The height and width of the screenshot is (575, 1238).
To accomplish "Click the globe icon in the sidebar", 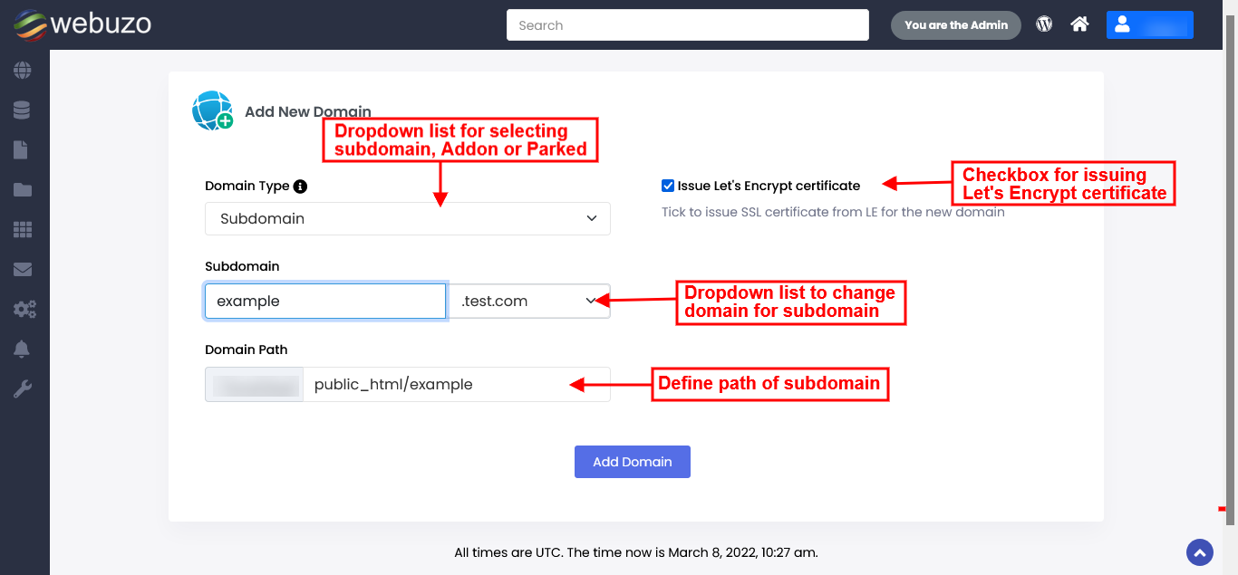I will (23, 71).
